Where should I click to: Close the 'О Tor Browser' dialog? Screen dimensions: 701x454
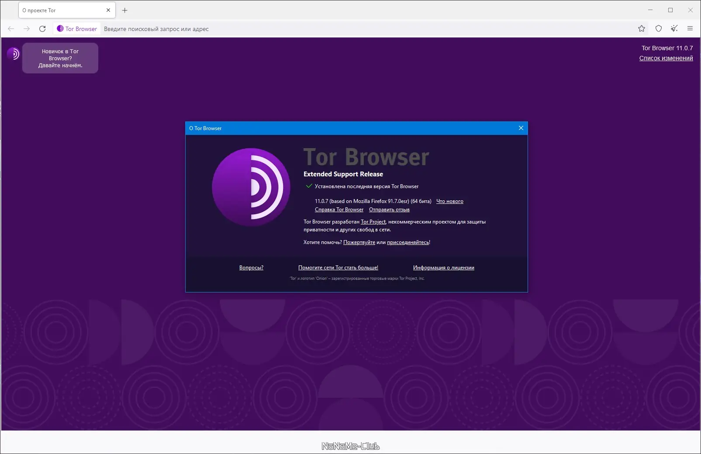click(521, 128)
